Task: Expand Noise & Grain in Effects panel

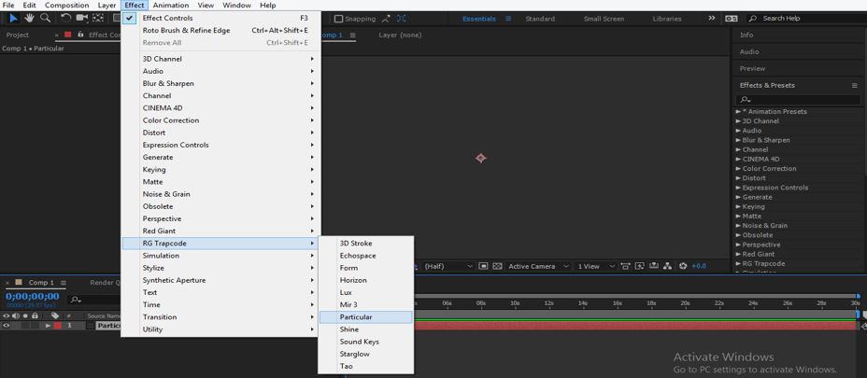Action: pyautogui.click(x=738, y=226)
